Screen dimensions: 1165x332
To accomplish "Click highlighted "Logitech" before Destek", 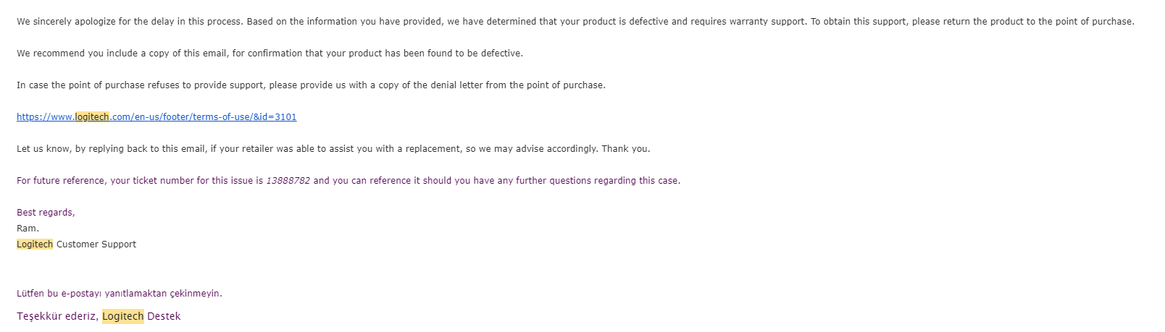I will [x=122, y=316].
